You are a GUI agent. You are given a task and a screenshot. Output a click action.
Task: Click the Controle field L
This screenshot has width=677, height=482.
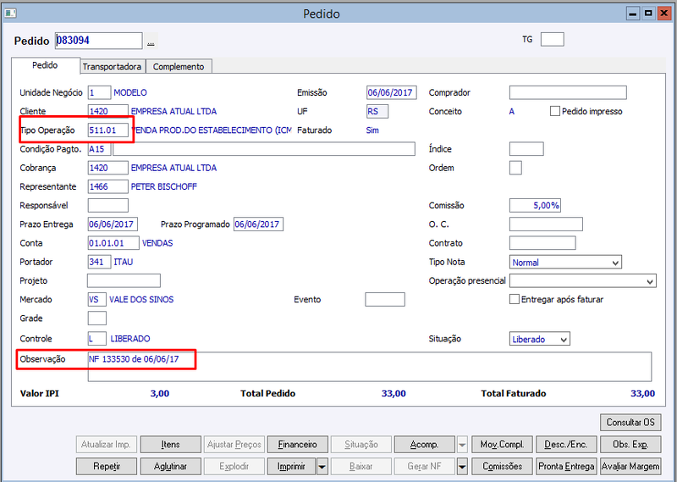click(97, 339)
